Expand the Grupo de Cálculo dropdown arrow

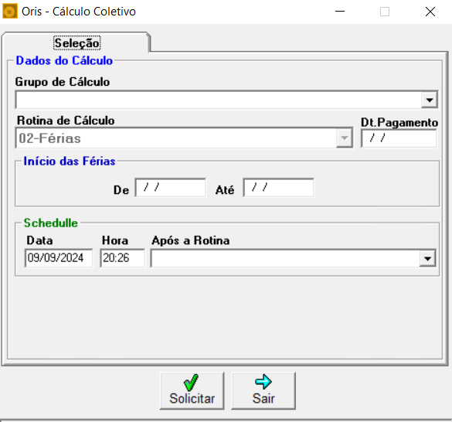[430, 100]
